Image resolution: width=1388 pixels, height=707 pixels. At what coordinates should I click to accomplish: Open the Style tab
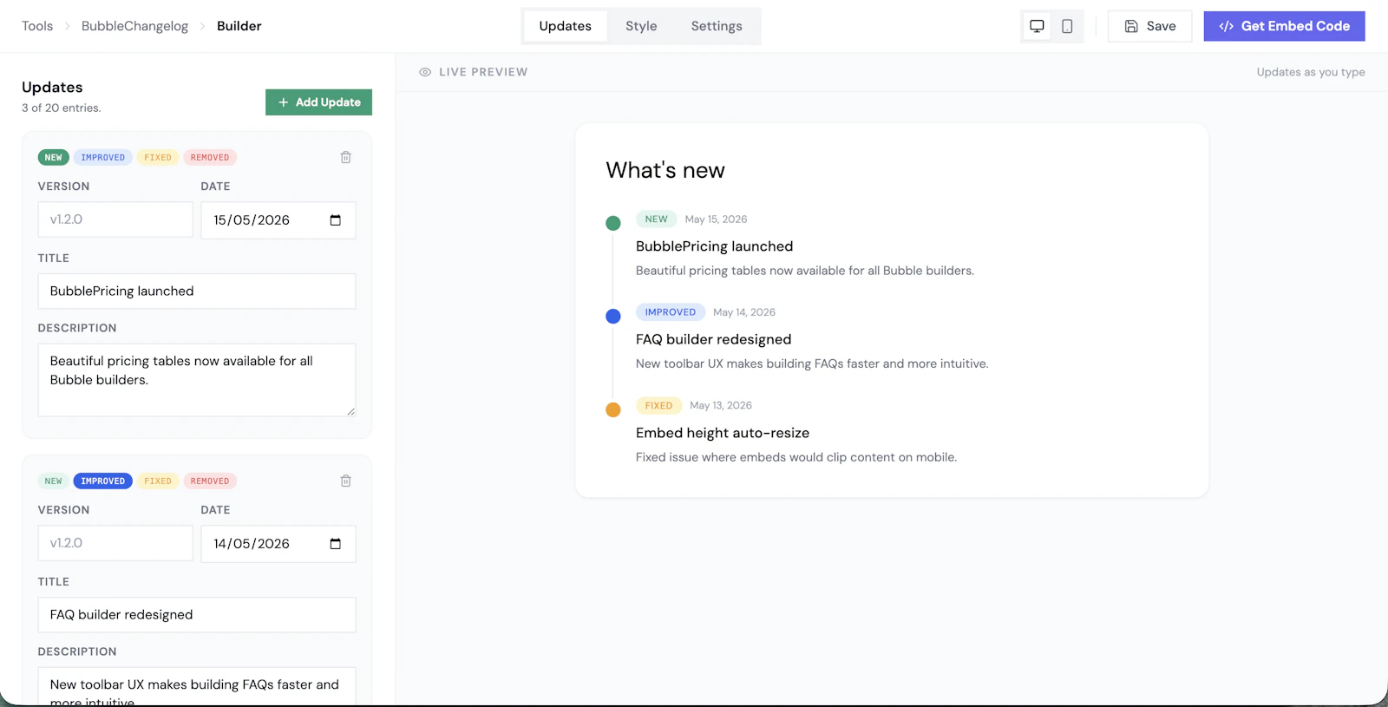641,26
